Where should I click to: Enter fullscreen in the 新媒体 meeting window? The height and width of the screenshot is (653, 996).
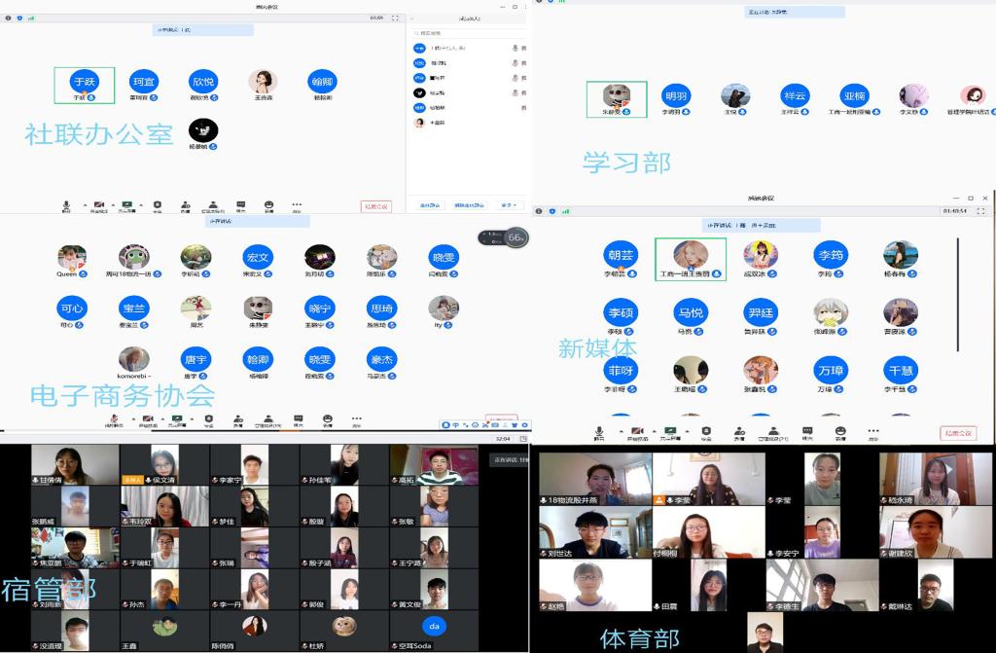coord(982,210)
